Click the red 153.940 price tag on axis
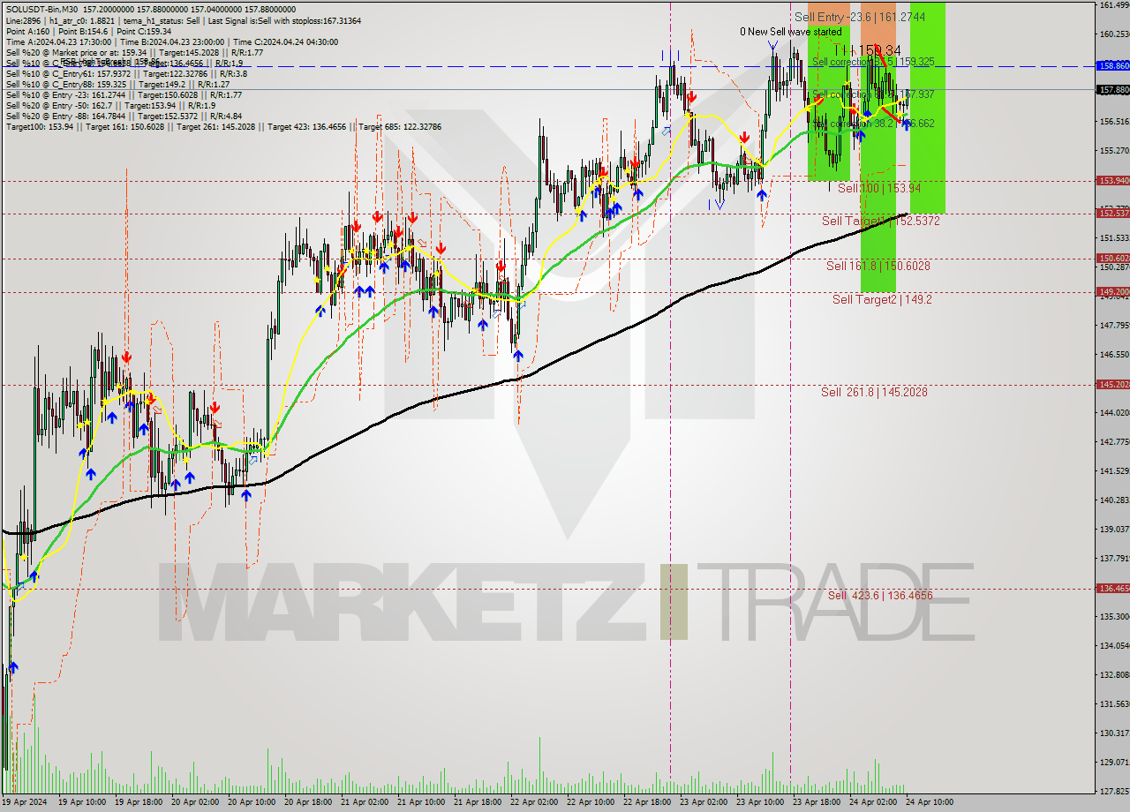 pos(1112,181)
